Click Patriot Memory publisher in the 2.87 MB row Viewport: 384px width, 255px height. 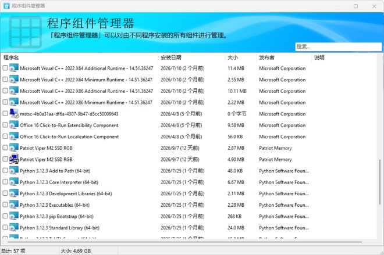(x=275, y=148)
